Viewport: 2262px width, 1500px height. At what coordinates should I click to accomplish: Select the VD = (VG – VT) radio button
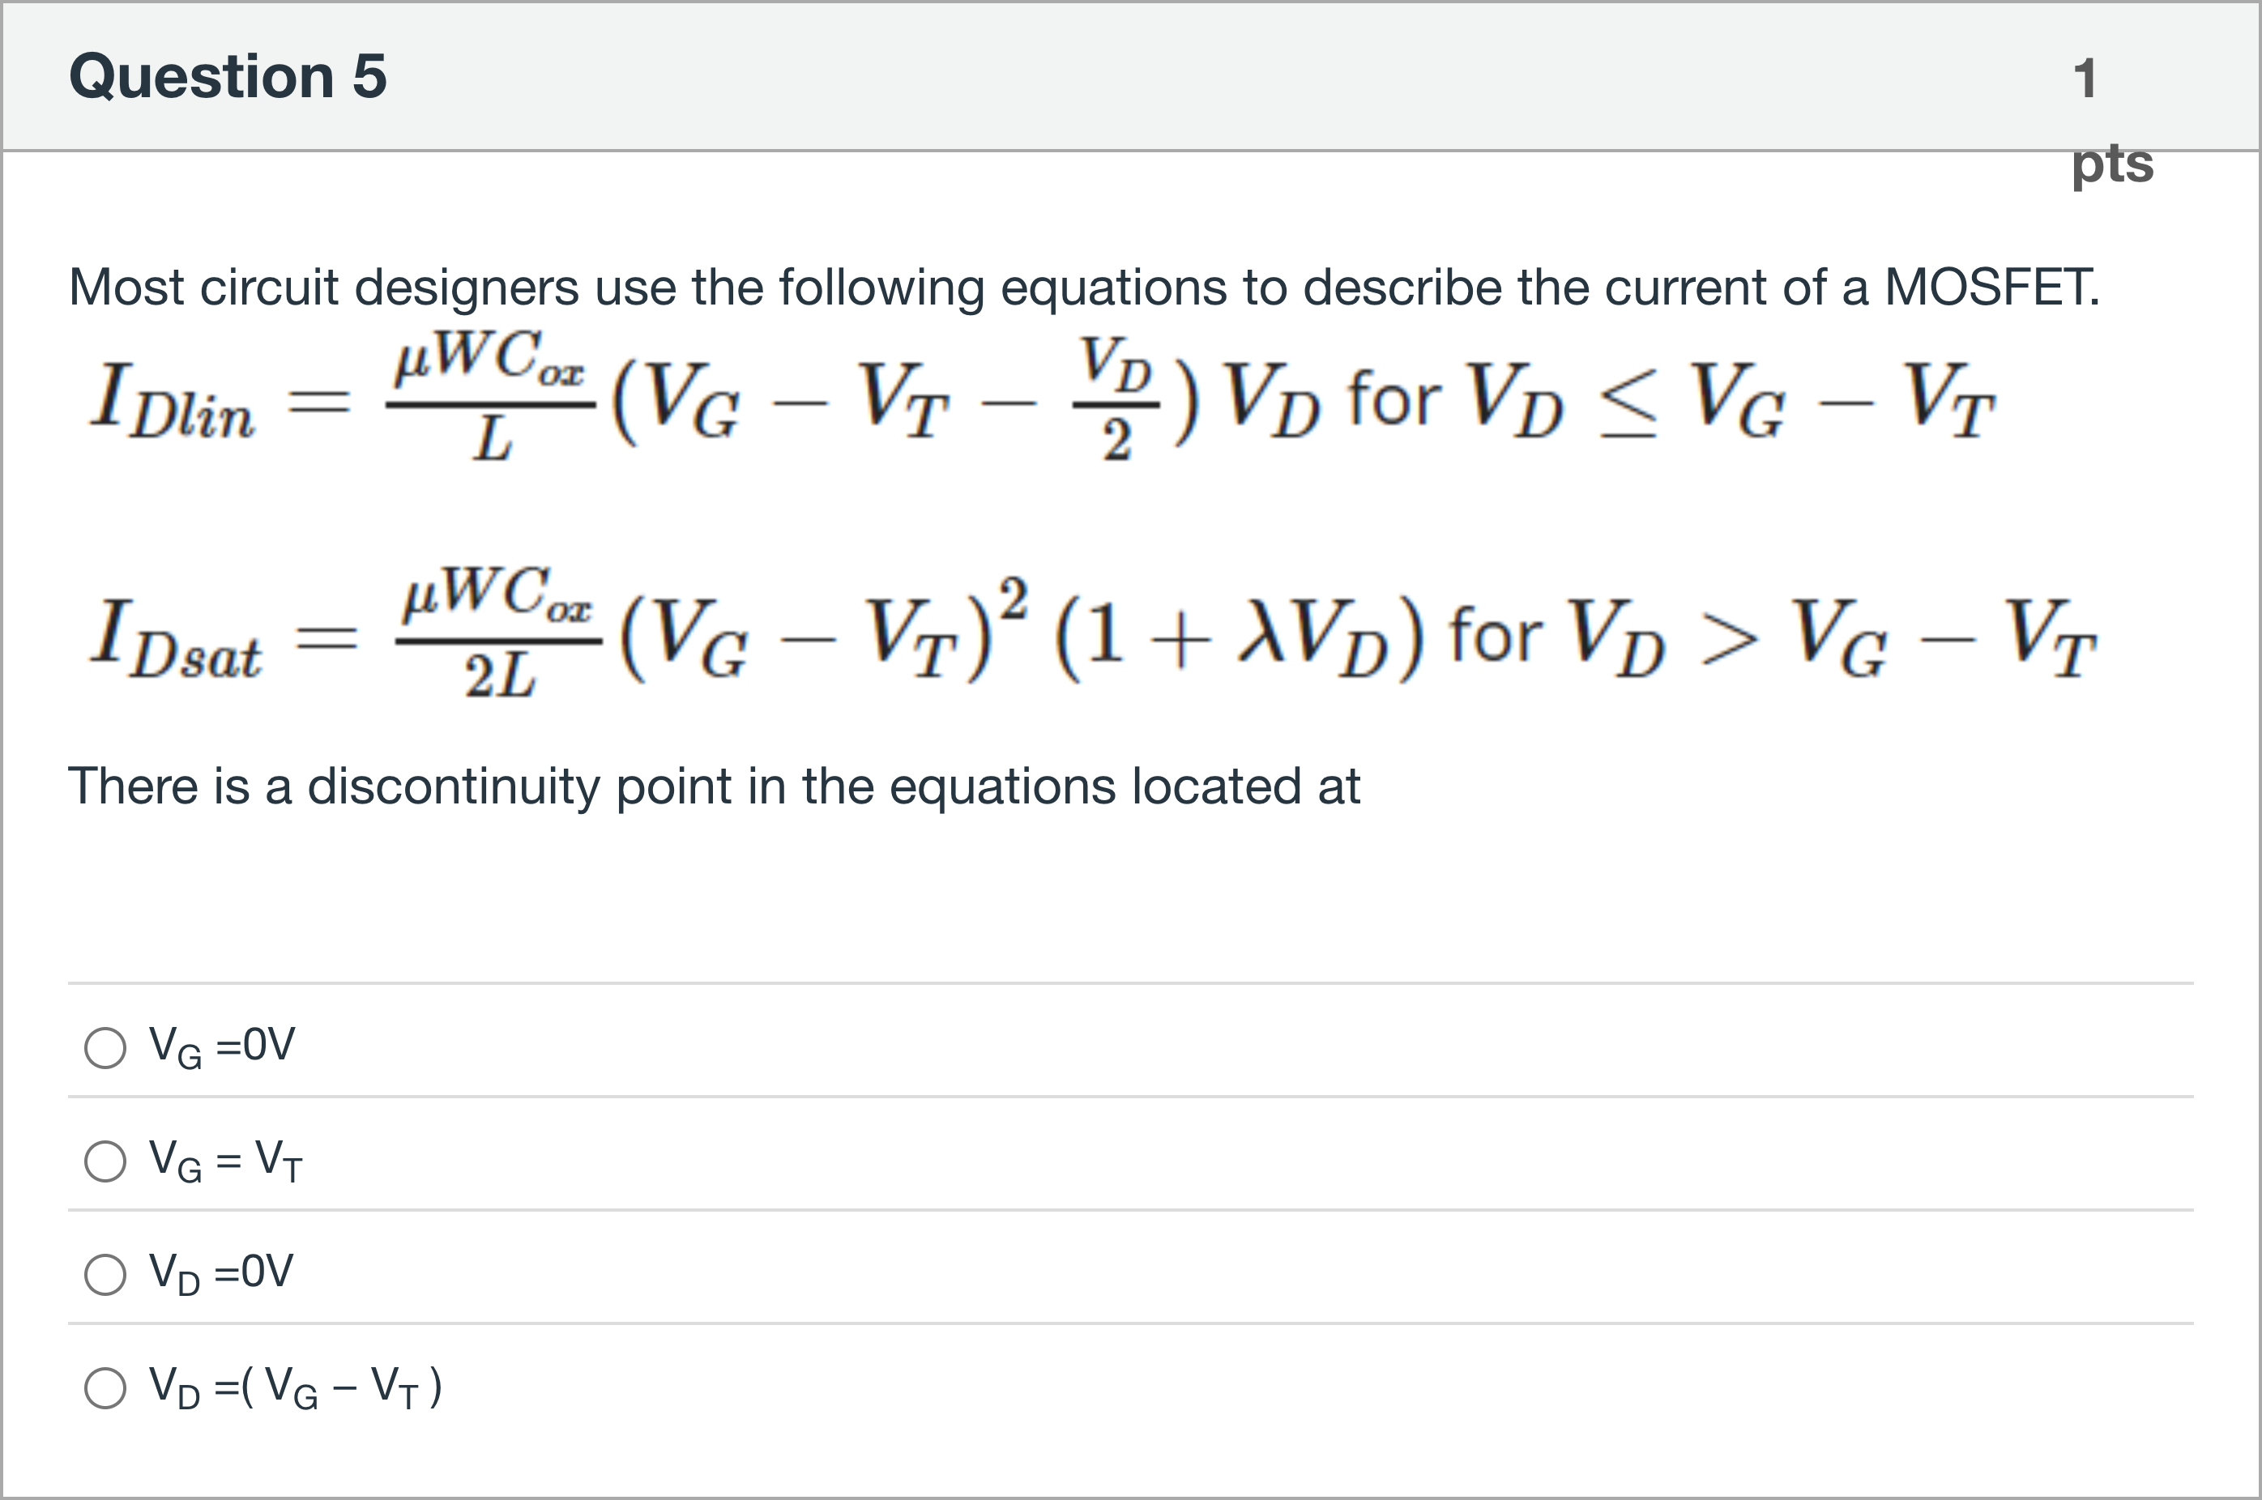(x=105, y=1388)
